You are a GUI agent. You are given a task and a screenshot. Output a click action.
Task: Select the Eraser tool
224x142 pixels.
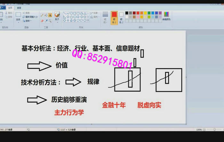click(42, 20)
